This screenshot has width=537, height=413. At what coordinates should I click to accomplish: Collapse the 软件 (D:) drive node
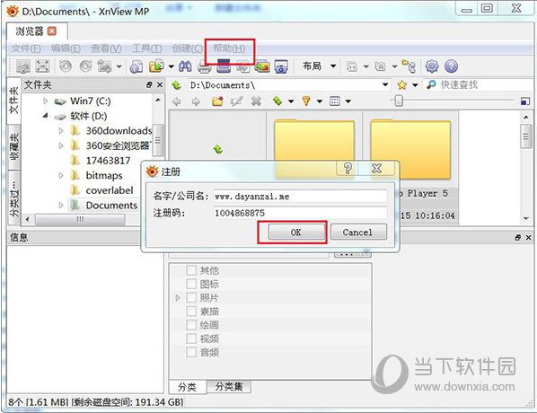click(45, 116)
